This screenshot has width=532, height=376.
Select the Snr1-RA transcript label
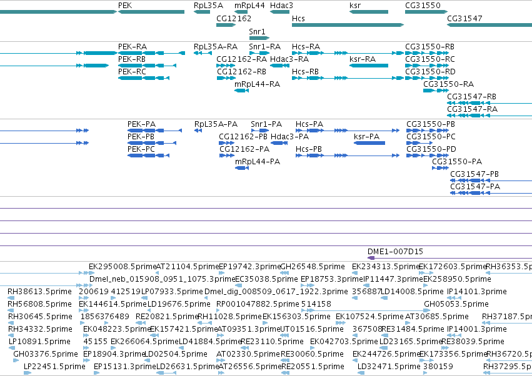pyautogui.click(x=264, y=46)
